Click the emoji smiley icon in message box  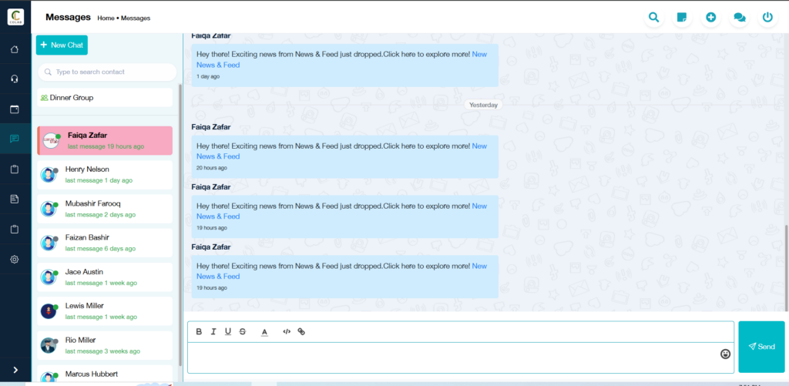tap(725, 354)
